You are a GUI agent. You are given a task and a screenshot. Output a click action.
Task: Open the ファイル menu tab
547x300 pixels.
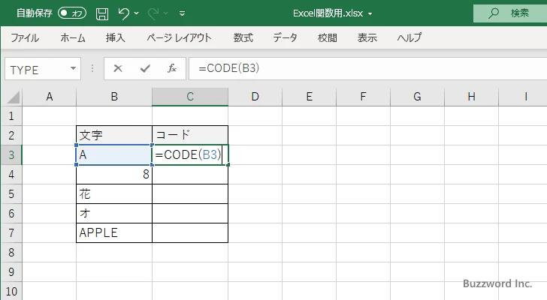pyautogui.click(x=24, y=37)
